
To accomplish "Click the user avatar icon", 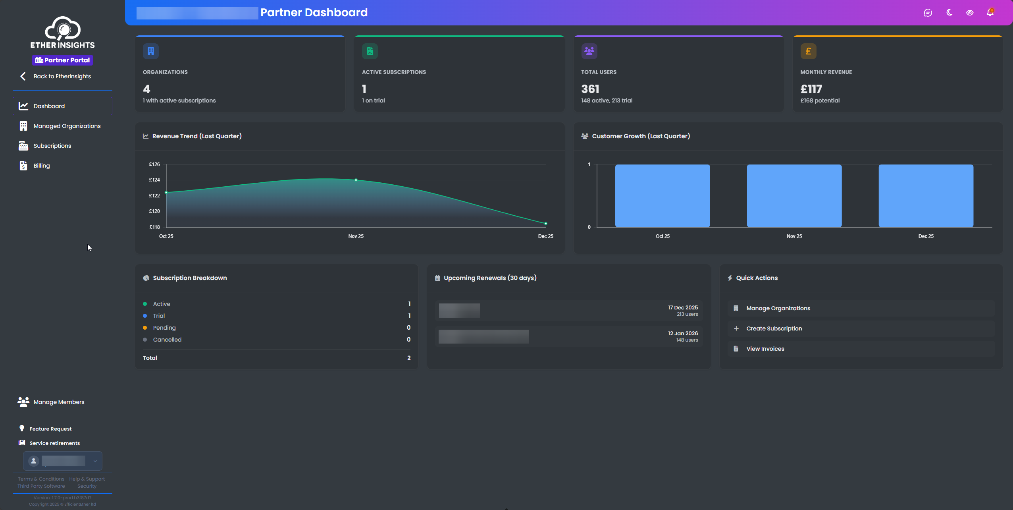I will tap(34, 461).
